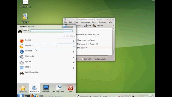Expand the Multimedia submenu arrow
This screenshot has width=172, height=97.
tap(74, 57)
